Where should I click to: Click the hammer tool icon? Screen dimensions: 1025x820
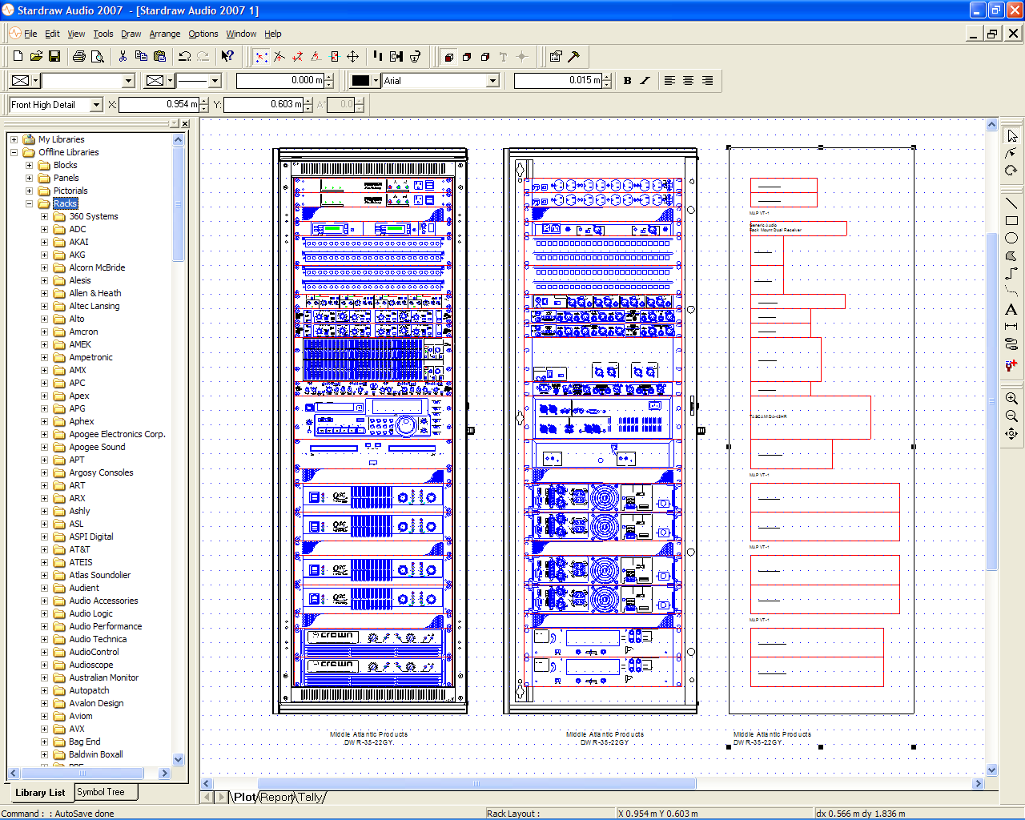tap(573, 56)
